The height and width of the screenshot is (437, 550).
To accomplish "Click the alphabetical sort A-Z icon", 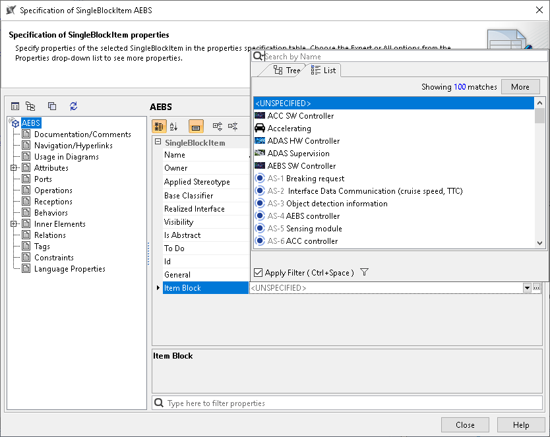I will click(x=174, y=126).
